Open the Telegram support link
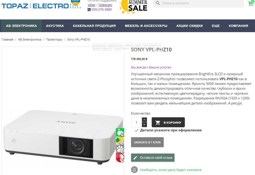This screenshot has height=175, width=255. coord(105,5)
